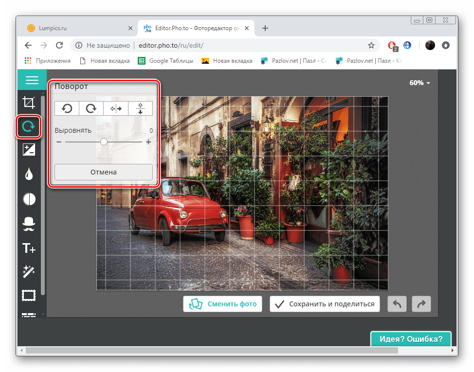474x372 pixels.
Task: Click the site info Не защищено icon
Action: (79, 45)
